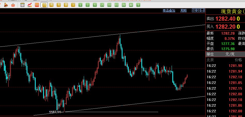The height and width of the screenshot is (117, 245).
Task: Click the trend line chart icon
Action: click(30, 5)
